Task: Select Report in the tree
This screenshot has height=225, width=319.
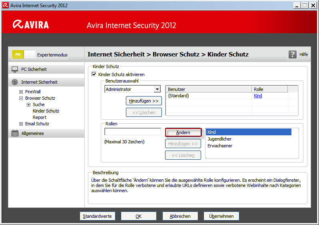Action: coord(40,117)
